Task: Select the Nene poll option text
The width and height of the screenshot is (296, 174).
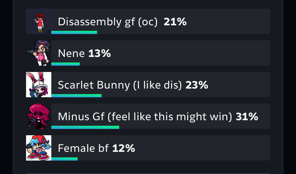Action: pos(71,54)
